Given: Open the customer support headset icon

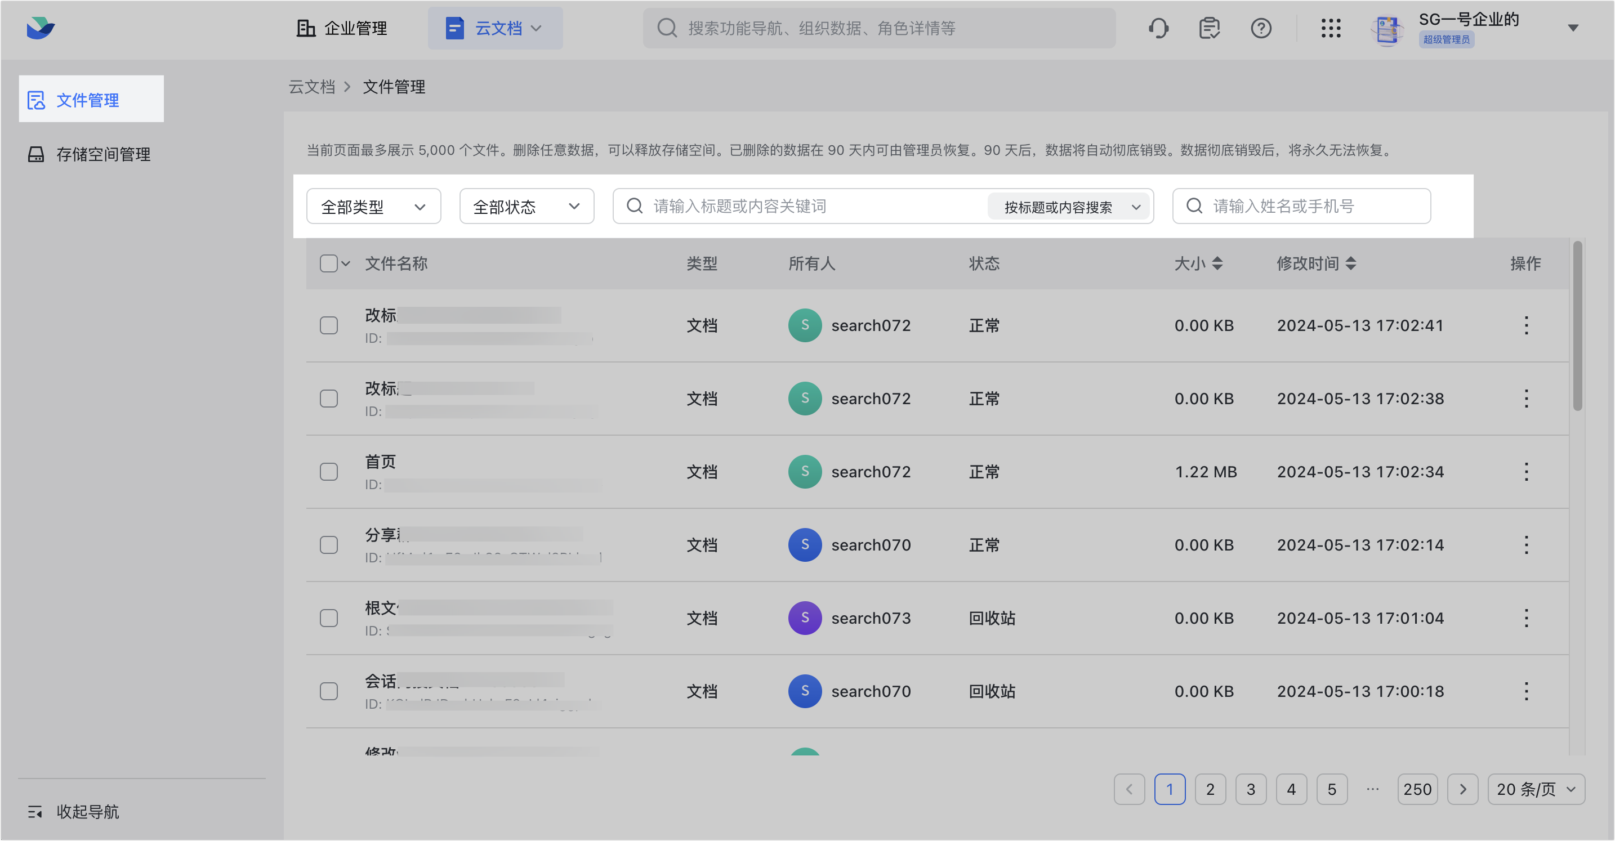Looking at the screenshot, I should (x=1158, y=28).
